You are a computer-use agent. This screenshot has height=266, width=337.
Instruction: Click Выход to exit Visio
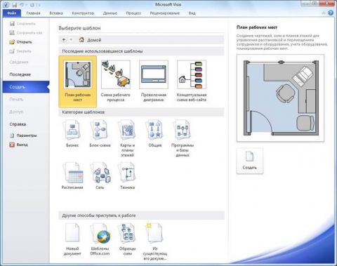[19, 145]
